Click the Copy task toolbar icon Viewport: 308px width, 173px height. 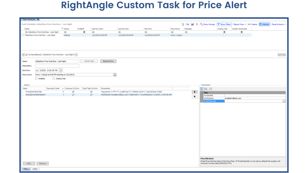pyautogui.click(x=187, y=24)
